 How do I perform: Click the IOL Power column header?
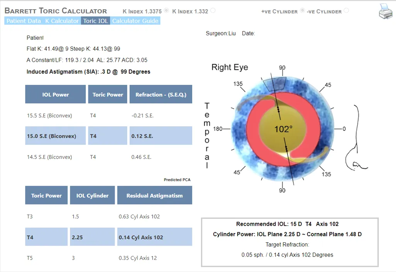(55, 94)
